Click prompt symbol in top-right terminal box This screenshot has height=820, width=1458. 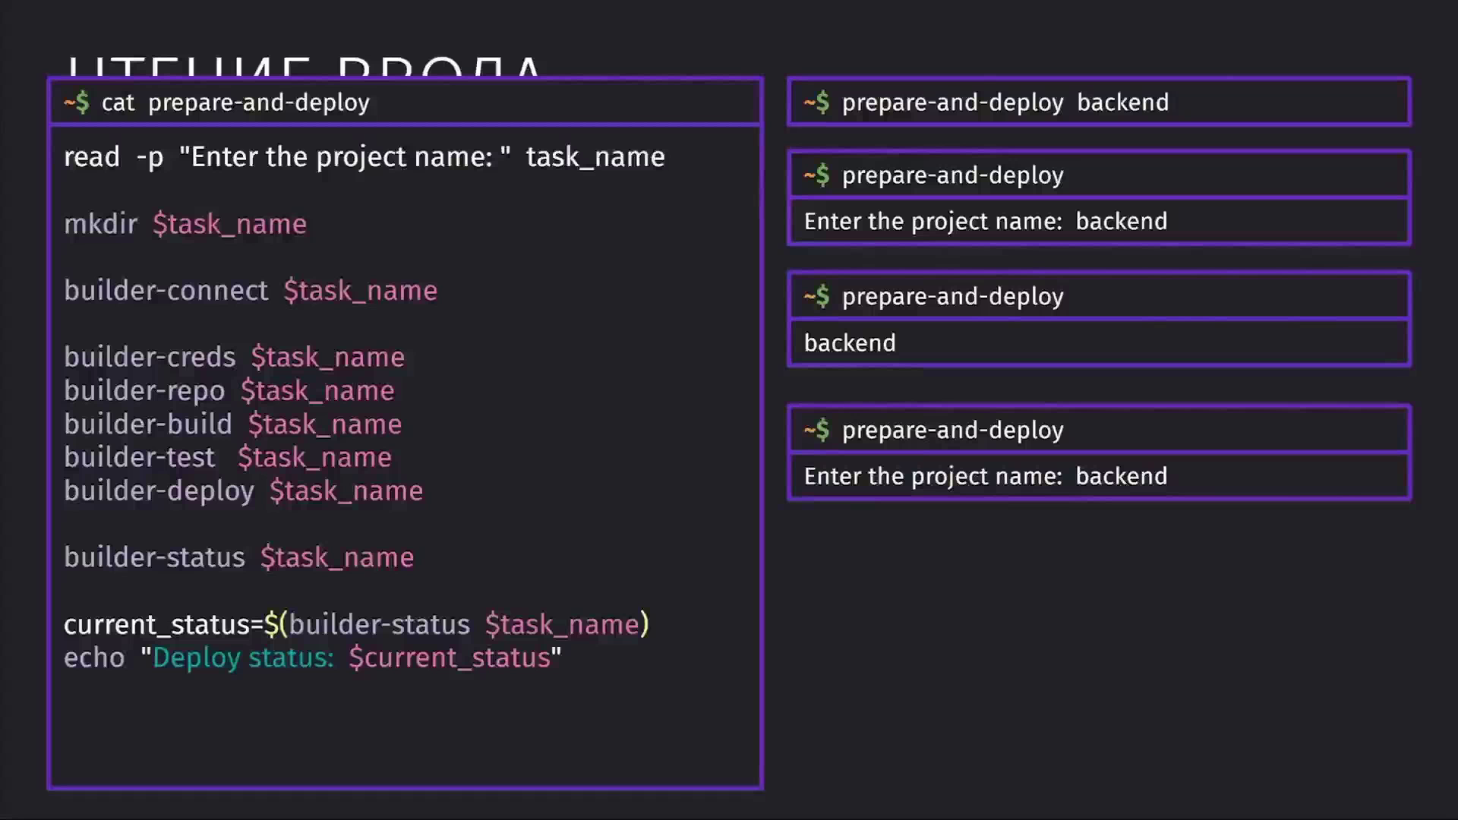(x=817, y=102)
